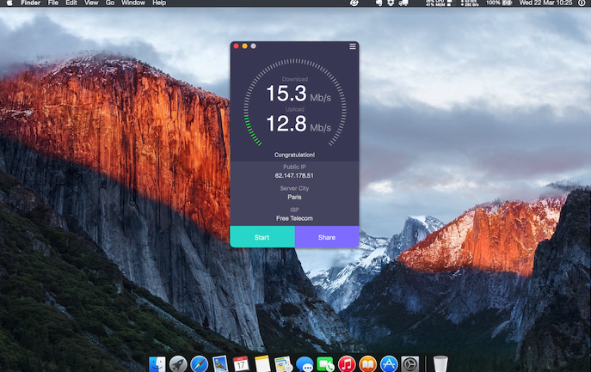The image size is (591, 372).
Task: Open the File menu
Action: coord(53,3)
